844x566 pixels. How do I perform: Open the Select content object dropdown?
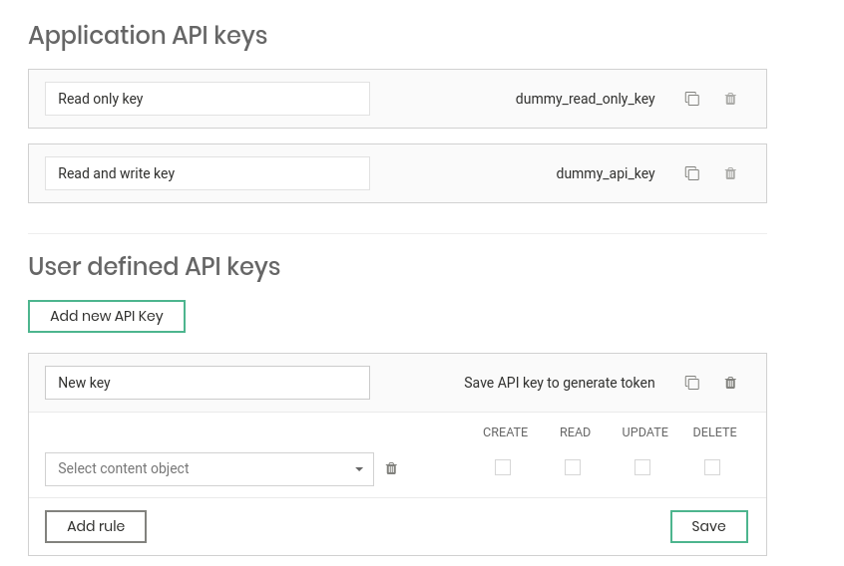200,468
